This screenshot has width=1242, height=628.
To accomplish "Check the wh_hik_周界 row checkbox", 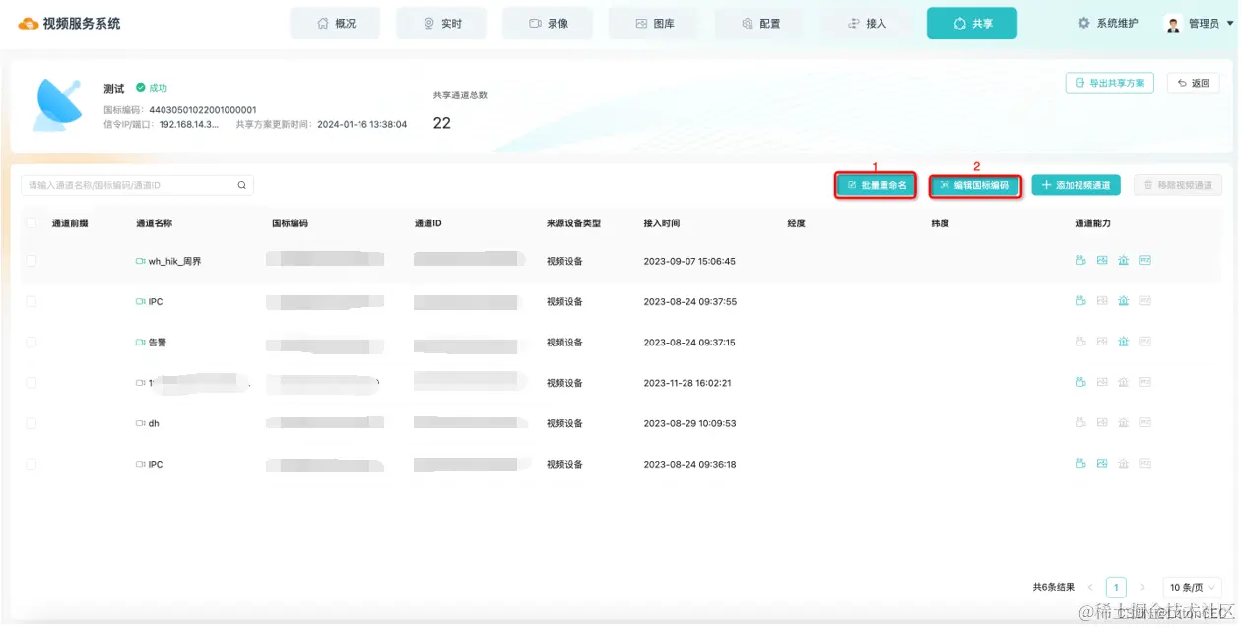I will click(32, 261).
